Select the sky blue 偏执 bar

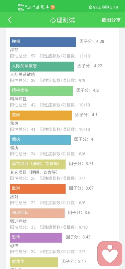click(x=40, y=140)
